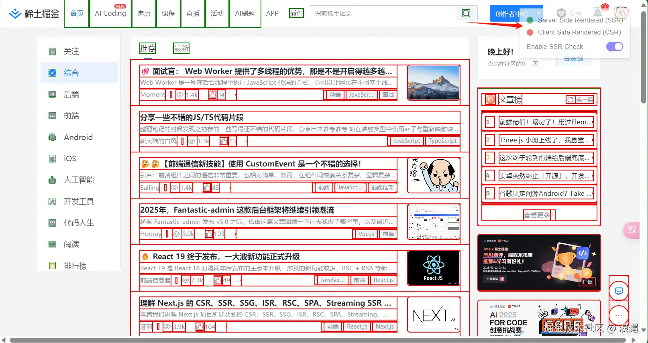Click the Juejin logo in header
Image resolution: width=648 pixels, height=343 pixels.
(34, 14)
